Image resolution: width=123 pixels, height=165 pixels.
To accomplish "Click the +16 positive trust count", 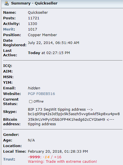I will [x=58, y=157].
